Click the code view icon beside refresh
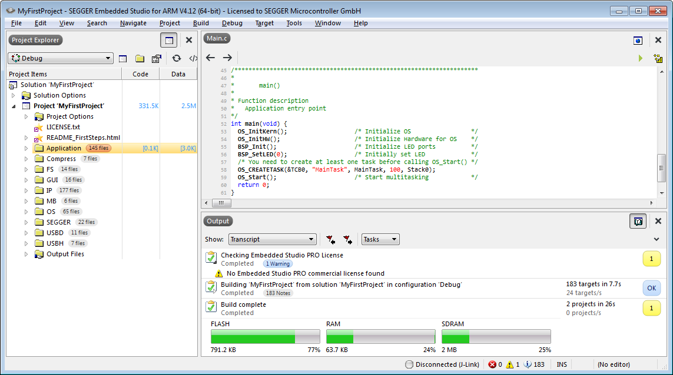Screen dimensions: 673x375 pyautogui.click(x=193, y=58)
